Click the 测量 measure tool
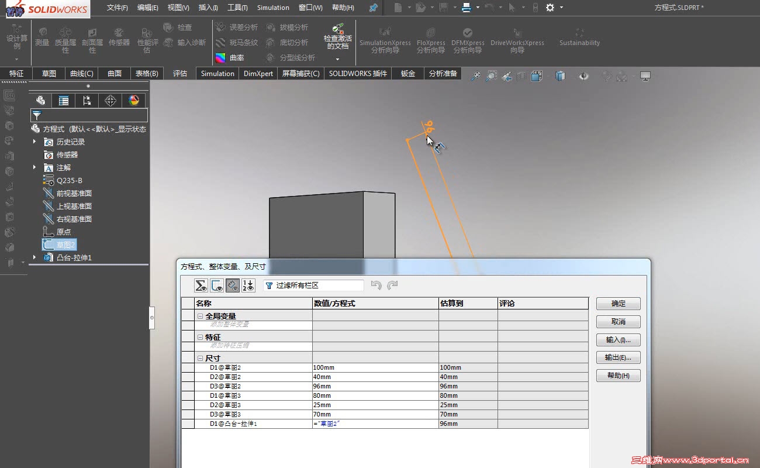Viewport: 760px width, 468px height. 42,36
